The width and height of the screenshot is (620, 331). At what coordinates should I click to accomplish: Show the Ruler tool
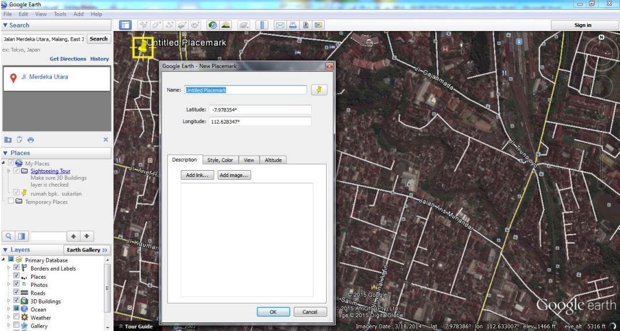click(x=262, y=25)
